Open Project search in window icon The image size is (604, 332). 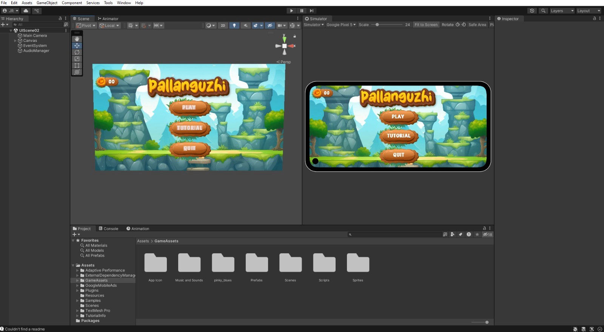(445, 234)
